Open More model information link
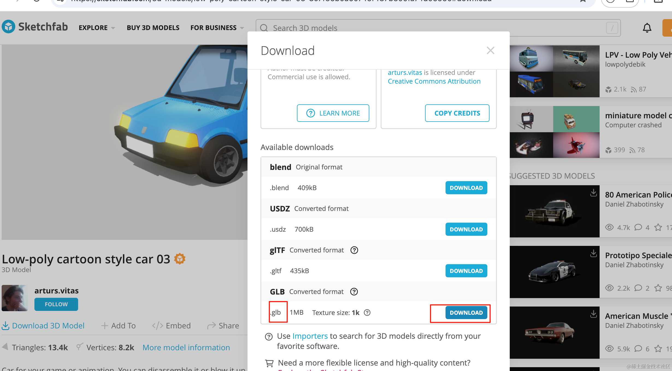Image resolution: width=672 pixels, height=371 pixels. point(186,348)
